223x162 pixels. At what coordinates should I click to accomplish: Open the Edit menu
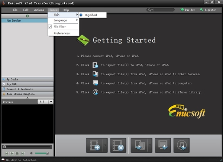tap(26, 10)
